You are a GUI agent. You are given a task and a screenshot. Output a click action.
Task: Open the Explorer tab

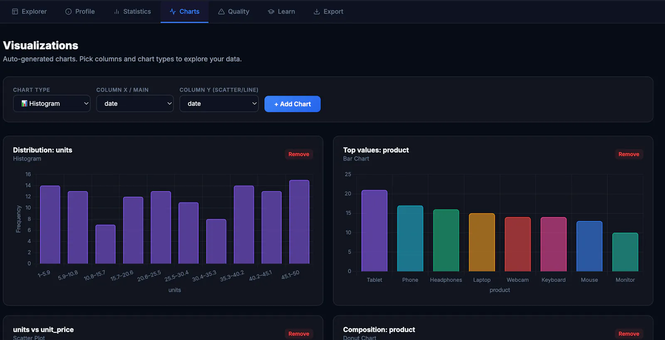29,12
